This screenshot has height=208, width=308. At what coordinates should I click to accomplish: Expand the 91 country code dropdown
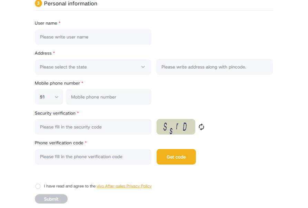coord(49,97)
